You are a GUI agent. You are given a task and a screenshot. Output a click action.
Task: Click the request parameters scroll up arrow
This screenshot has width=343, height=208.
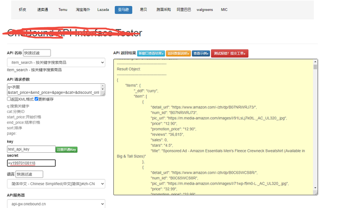click(x=102, y=85)
